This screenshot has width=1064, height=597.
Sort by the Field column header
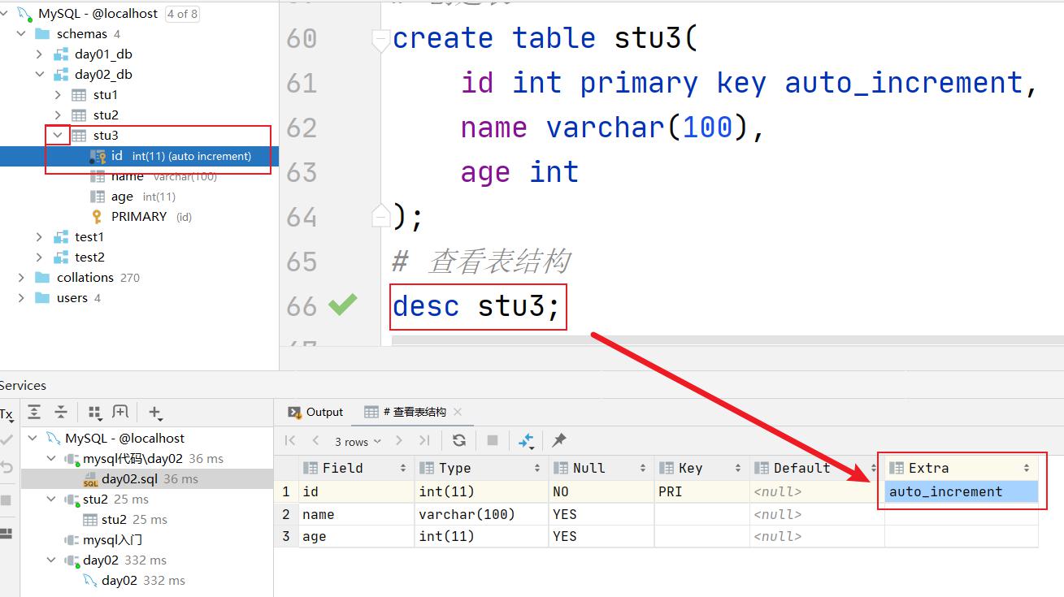tap(354, 468)
